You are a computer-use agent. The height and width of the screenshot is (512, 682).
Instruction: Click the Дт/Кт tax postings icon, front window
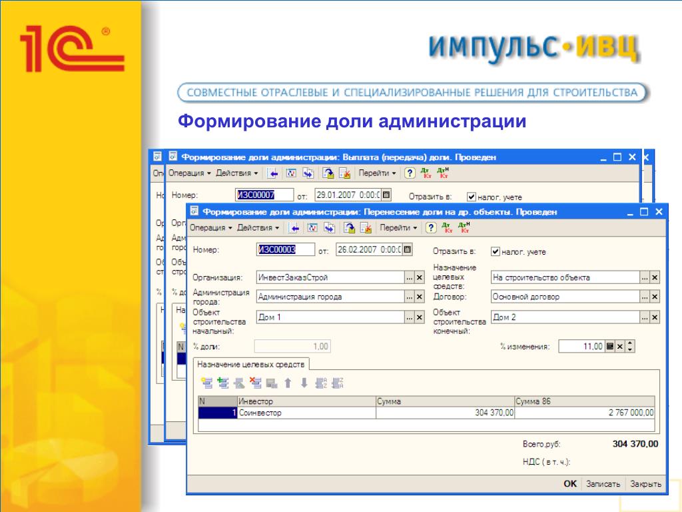point(464,228)
